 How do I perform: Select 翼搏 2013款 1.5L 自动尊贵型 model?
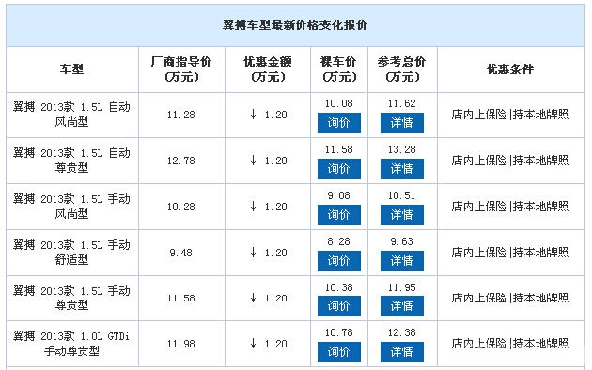71,161
